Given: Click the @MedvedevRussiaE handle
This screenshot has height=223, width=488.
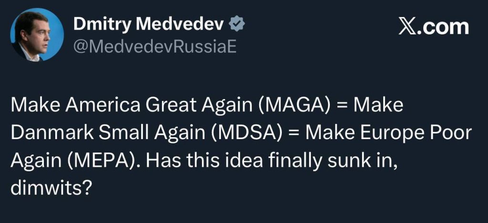Looking at the screenshot, I should (154, 47).
